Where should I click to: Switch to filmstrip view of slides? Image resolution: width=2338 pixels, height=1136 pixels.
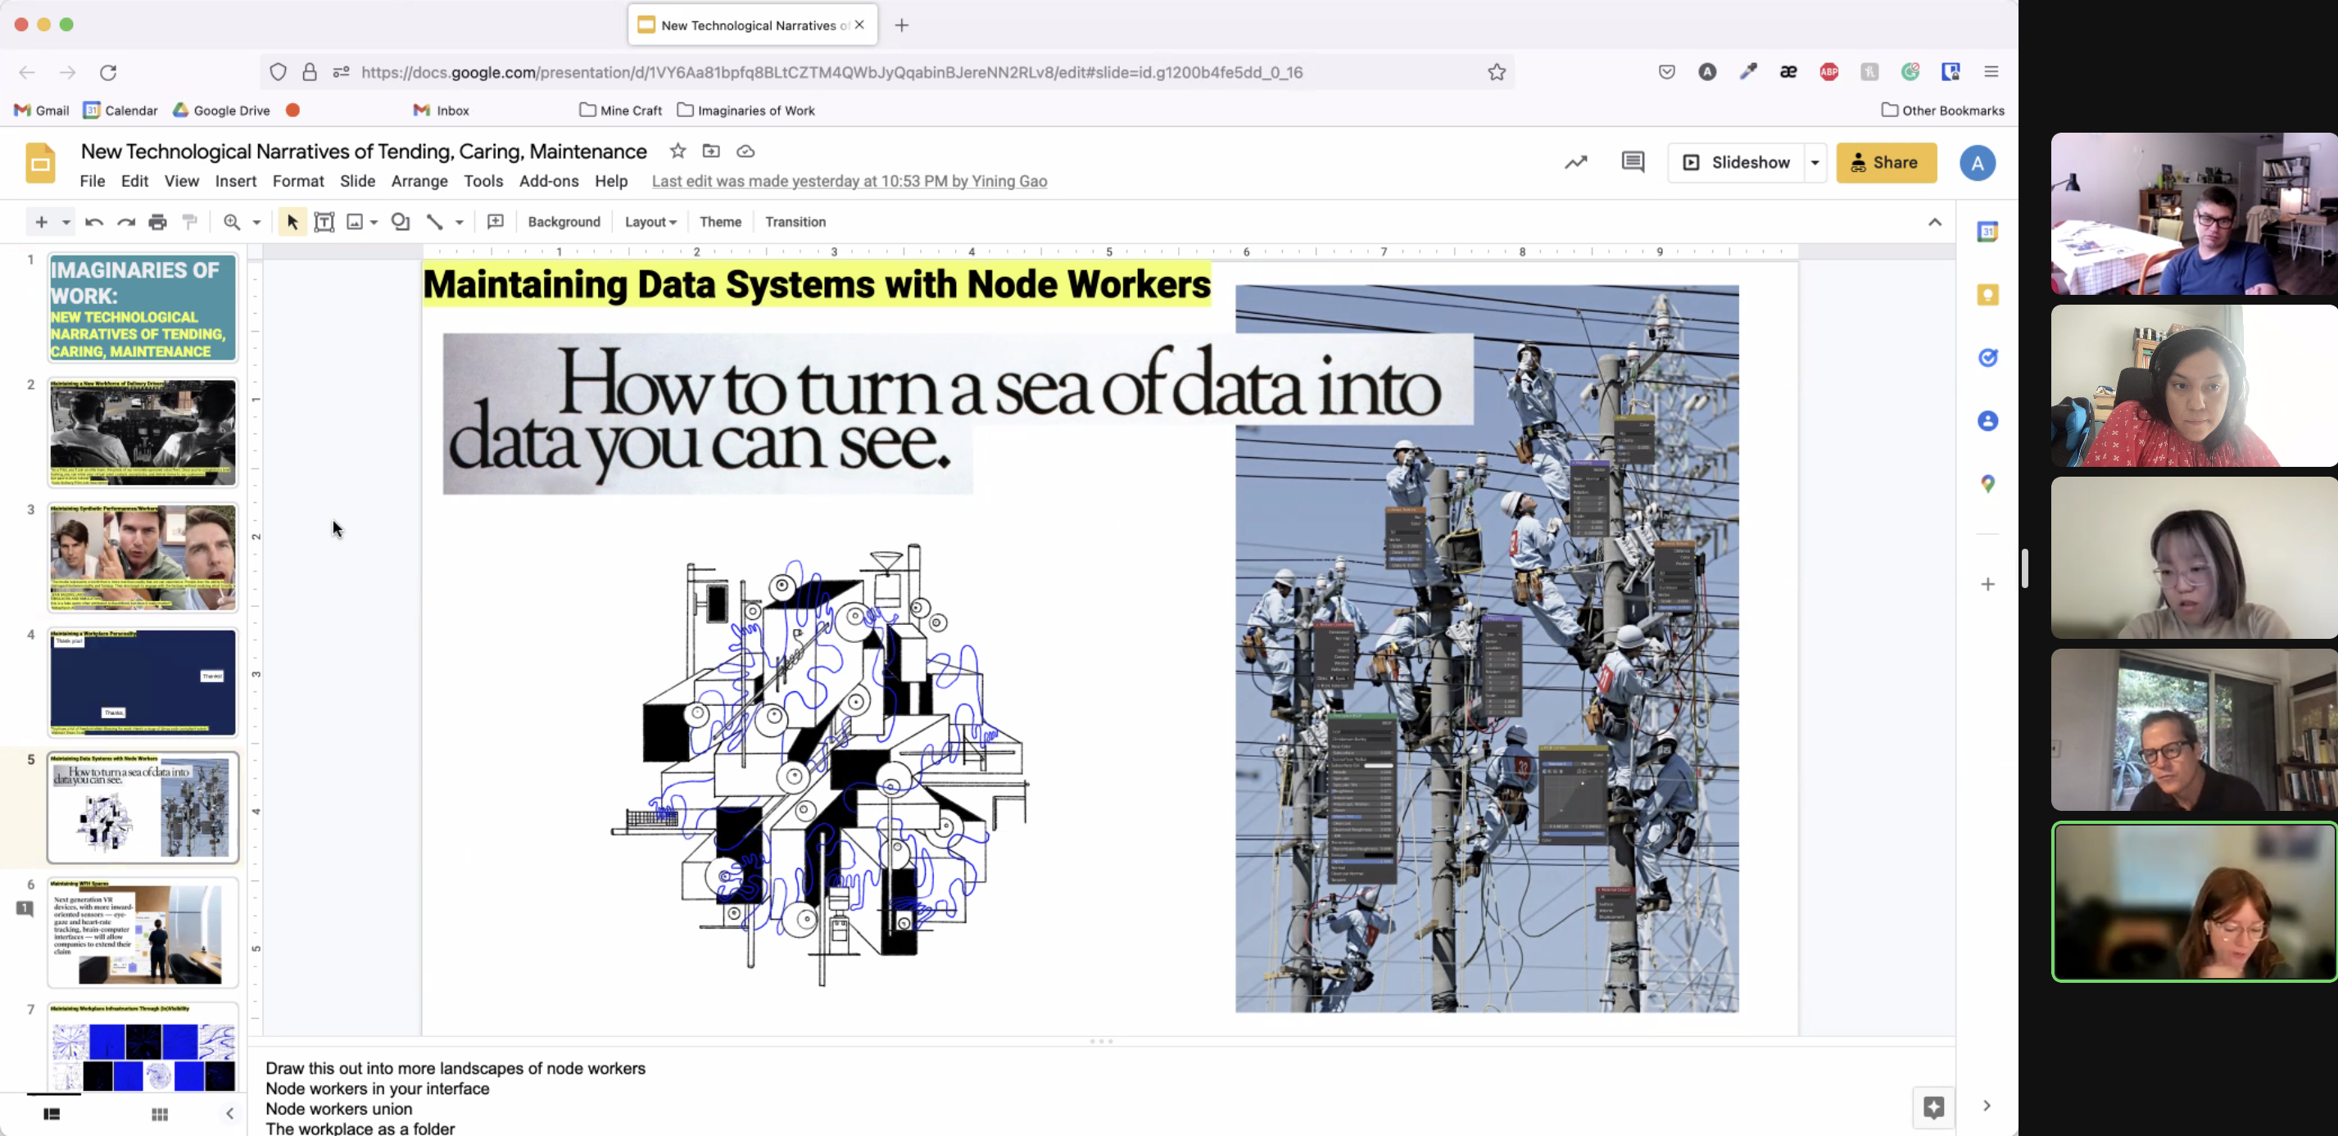click(52, 1114)
